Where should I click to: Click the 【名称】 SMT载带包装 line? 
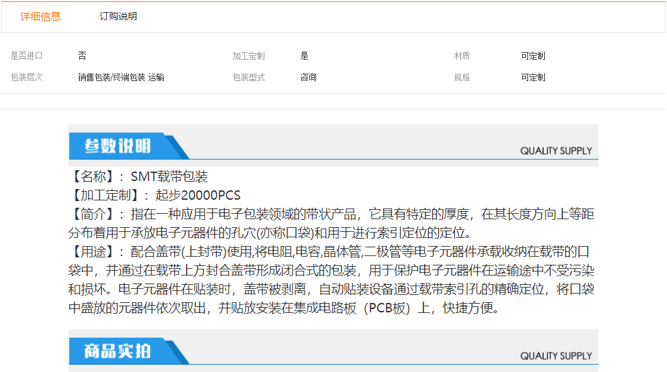(139, 177)
